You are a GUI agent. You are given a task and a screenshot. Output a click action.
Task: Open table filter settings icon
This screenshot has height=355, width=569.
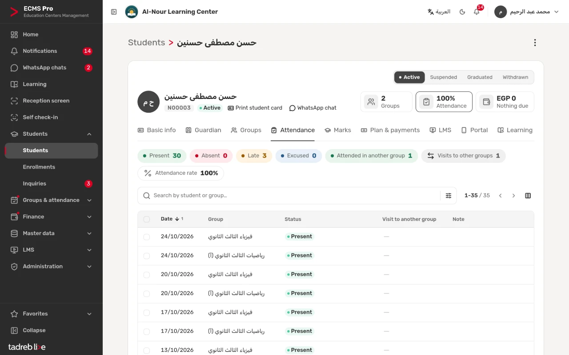[449, 196]
